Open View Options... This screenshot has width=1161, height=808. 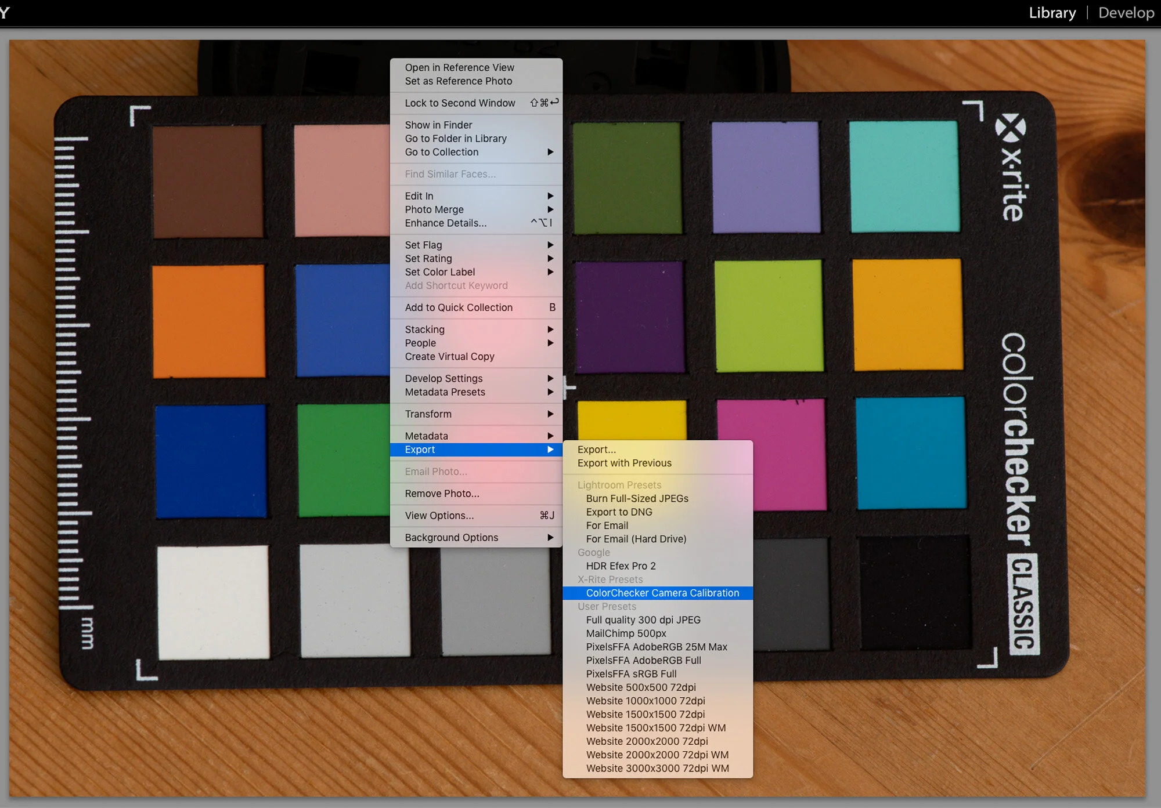tap(476, 516)
